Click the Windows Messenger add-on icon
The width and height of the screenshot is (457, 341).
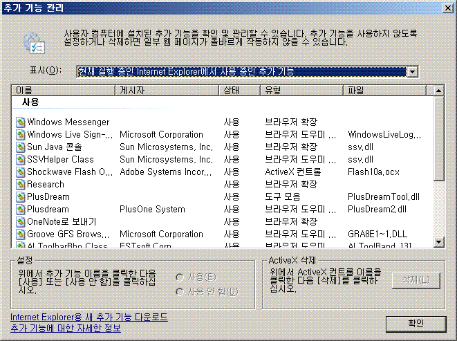(x=20, y=122)
